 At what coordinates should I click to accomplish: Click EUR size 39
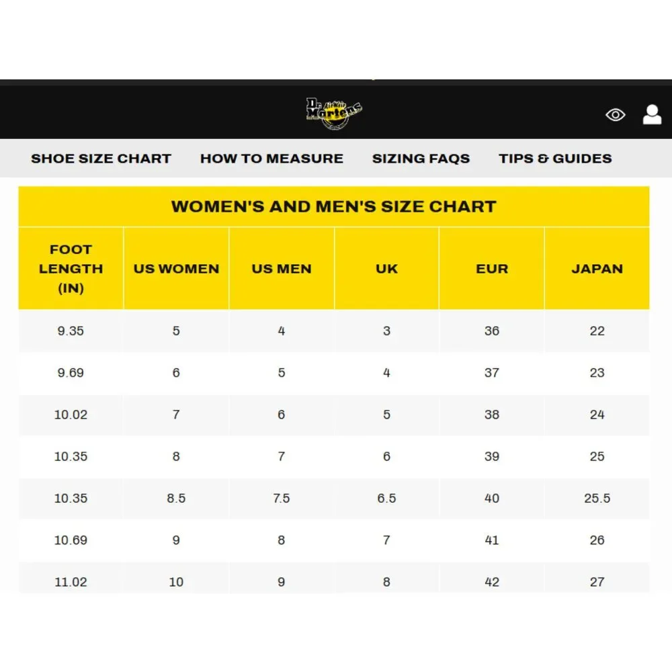(492, 457)
